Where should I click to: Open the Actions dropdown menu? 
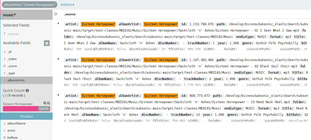(x=67, y=4)
